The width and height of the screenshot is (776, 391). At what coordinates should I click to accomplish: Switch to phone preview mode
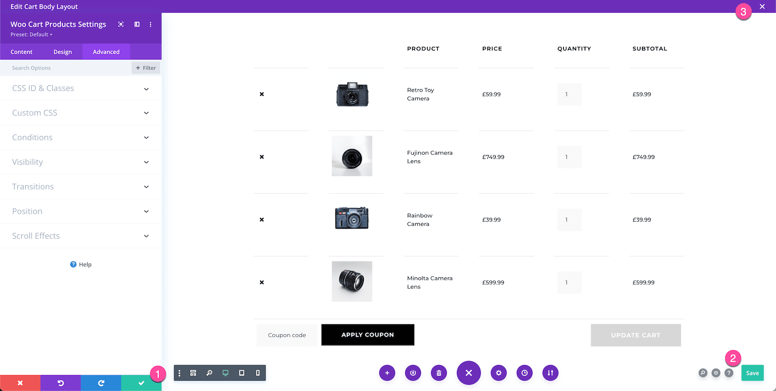(258, 373)
